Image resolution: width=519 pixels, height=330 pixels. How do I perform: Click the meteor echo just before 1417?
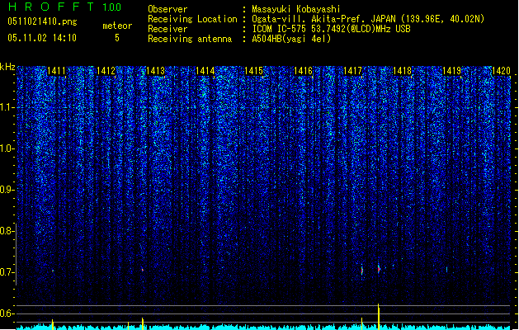coord(361,271)
